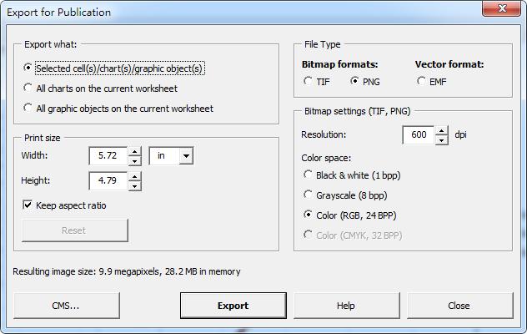The width and height of the screenshot is (527, 334).
Task: Increase resolution dpi with up arrow
Action: (441, 130)
